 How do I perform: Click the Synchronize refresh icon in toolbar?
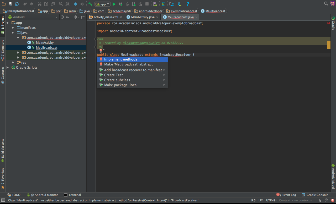pos(17,4)
